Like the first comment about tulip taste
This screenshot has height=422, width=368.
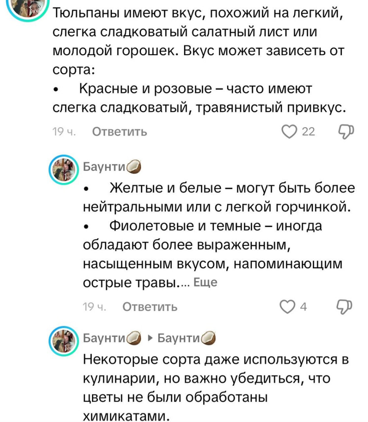coord(289,132)
